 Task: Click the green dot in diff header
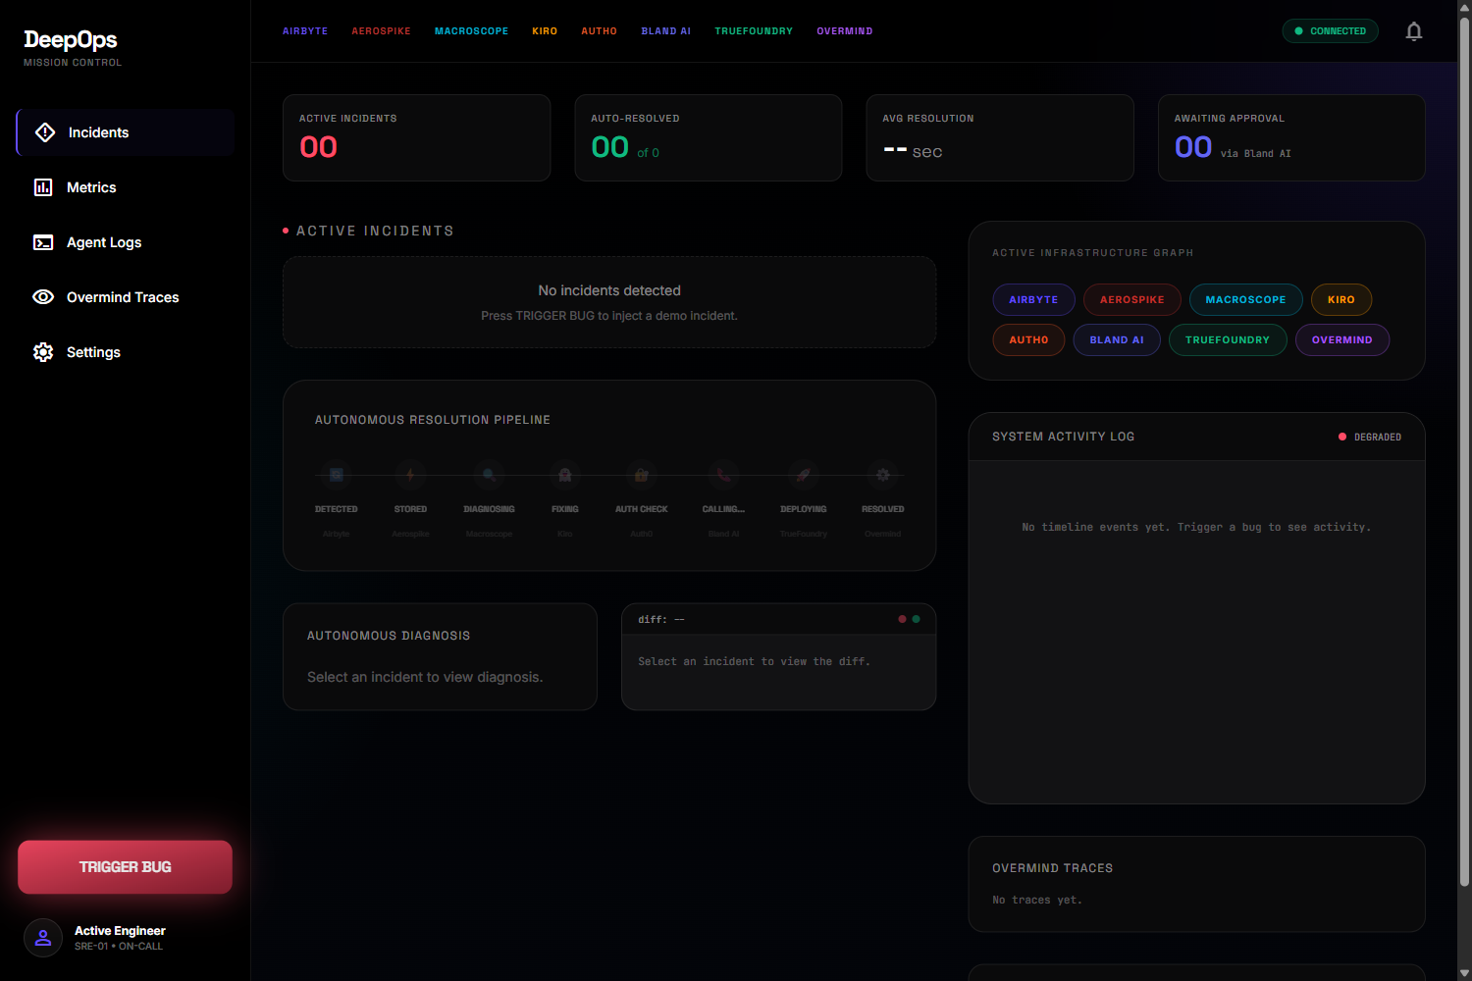[x=917, y=619]
